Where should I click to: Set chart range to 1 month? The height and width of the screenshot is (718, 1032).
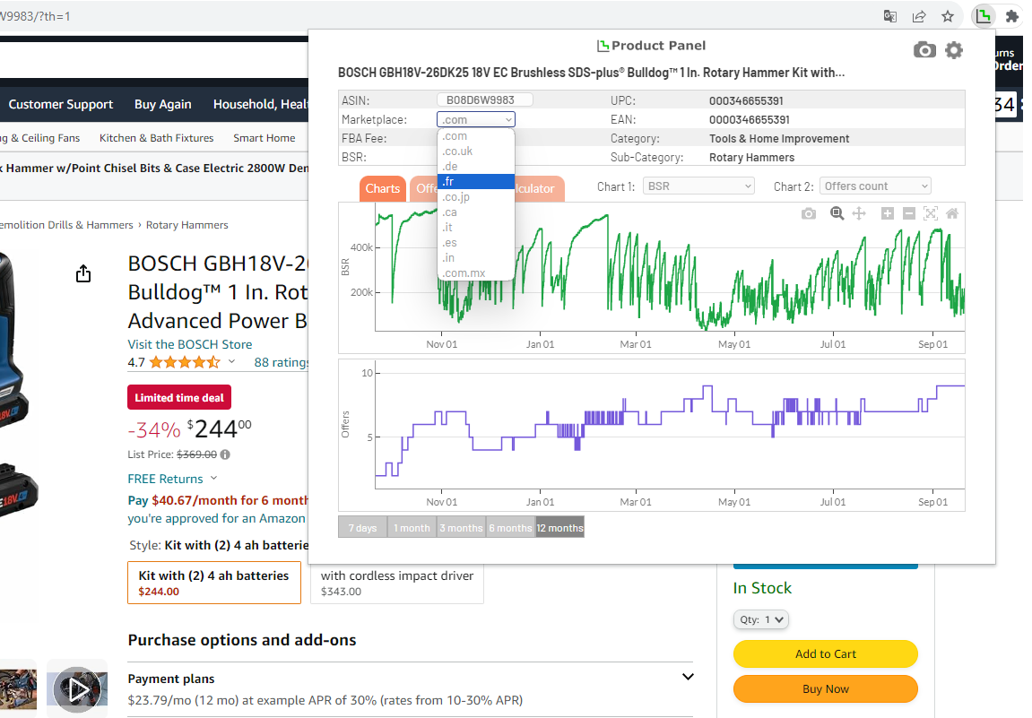pyautogui.click(x=412, y=528)
